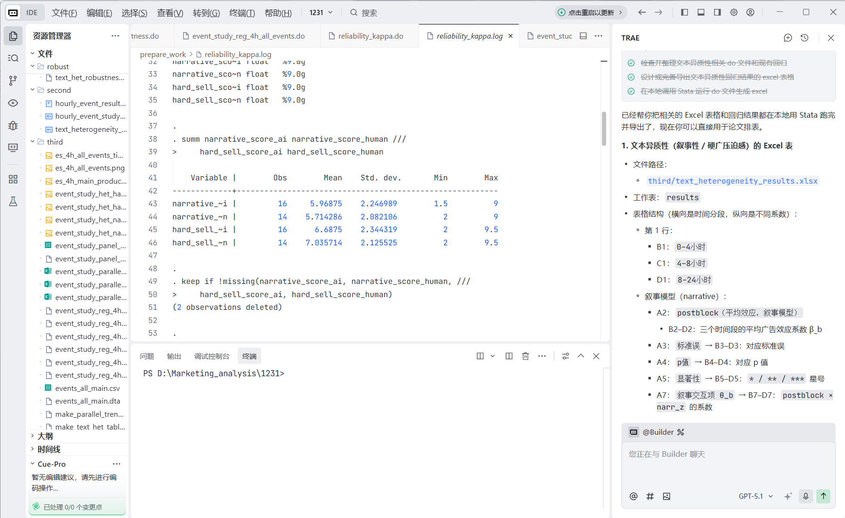Open chat history in TRAE panel
845x518 pixels.
(x=805, y=38)
